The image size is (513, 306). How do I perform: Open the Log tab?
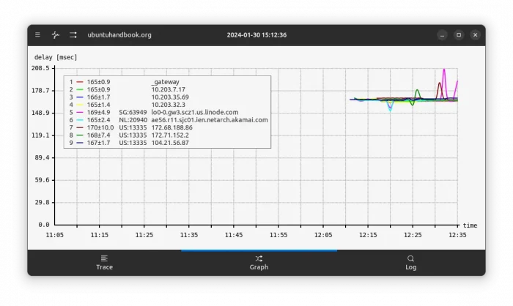pyautogui.click(x=410, y=262)
